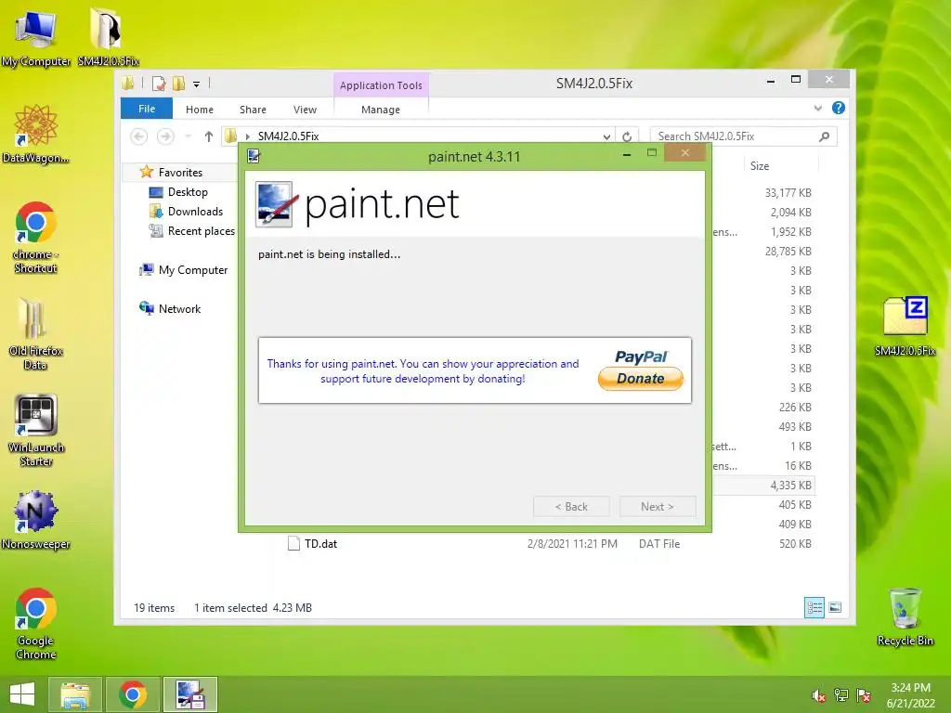This screenshot has height=713, width=951.
Task: Select My Computer in navigation pane
Action: [193, 270]
